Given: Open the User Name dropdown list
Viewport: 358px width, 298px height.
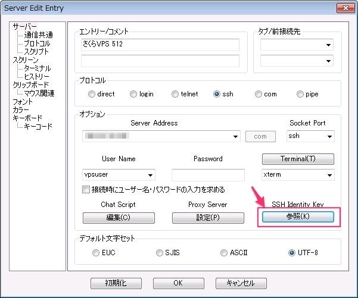Looking at the screenshot, I should (x=150, y=175).
